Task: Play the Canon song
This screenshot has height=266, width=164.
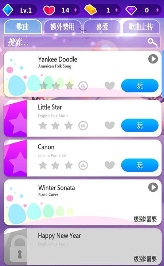Action: (x=140, y=165)
